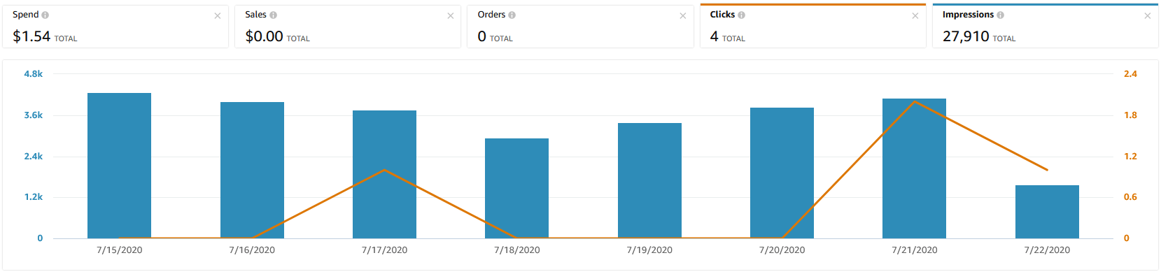Screen dimensions: 1161x274
Task: Click the info icon next to Impressions
Action: (1000, 15)
